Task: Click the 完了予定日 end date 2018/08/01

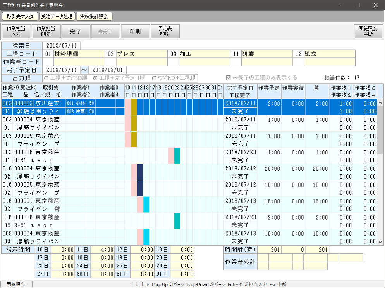Action: [108, 70]
